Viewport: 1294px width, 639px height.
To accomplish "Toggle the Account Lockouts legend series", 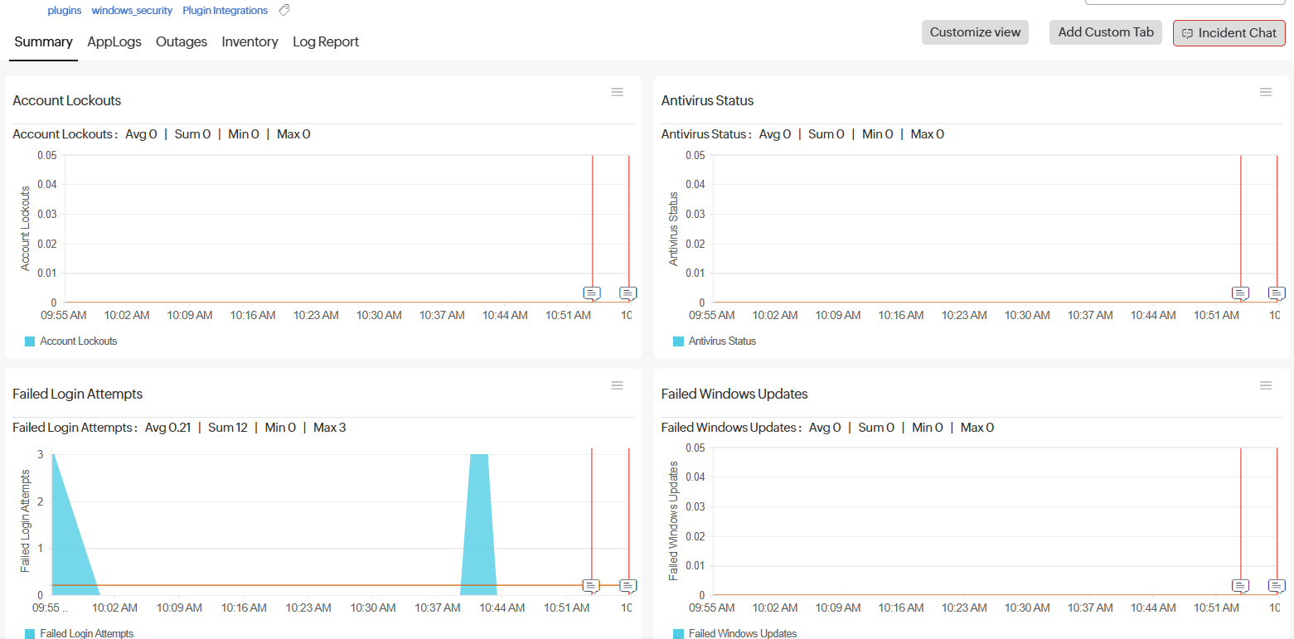I will tap(71, 341).
